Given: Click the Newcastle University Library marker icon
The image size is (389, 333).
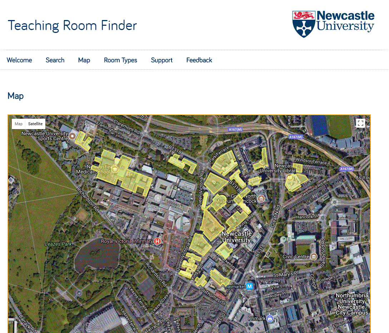Looking at the screenshot, I should [x=290, y=177].
